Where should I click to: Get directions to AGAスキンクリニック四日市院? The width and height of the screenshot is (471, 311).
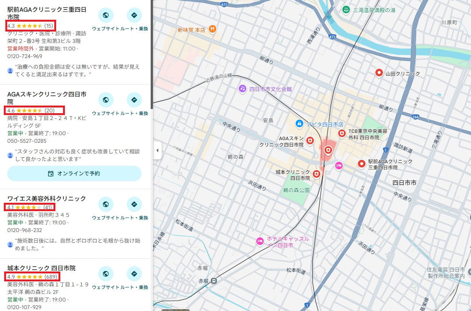point(134,100)
